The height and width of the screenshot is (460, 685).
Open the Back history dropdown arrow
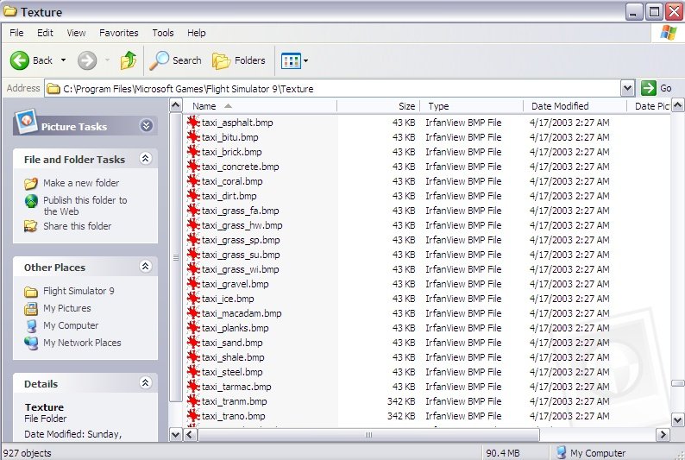tap(63, 60)
